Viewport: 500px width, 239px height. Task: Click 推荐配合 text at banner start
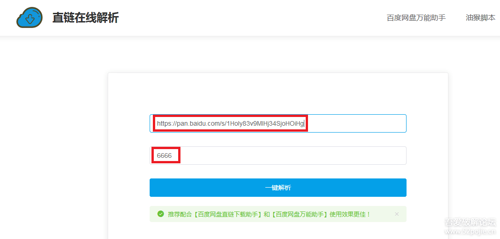[180, 214]
